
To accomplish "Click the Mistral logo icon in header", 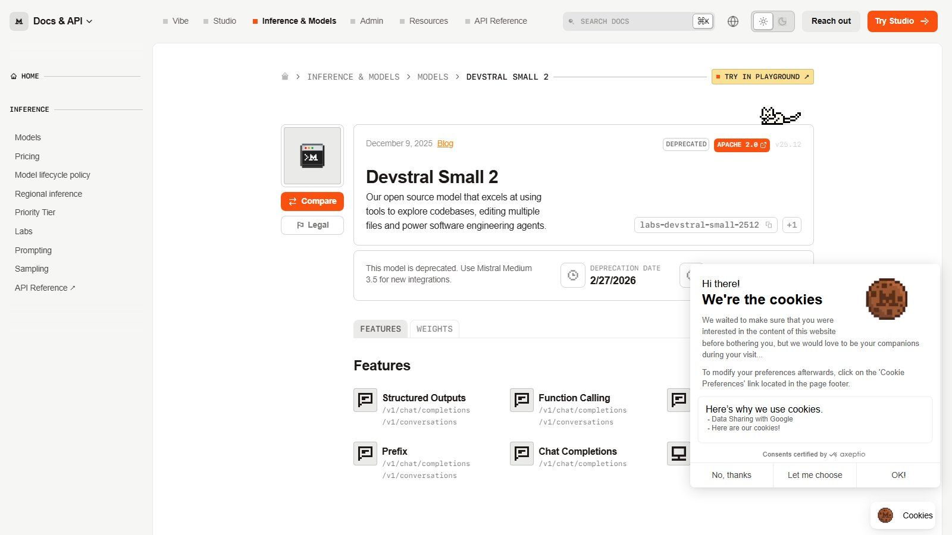I will 19,21.
